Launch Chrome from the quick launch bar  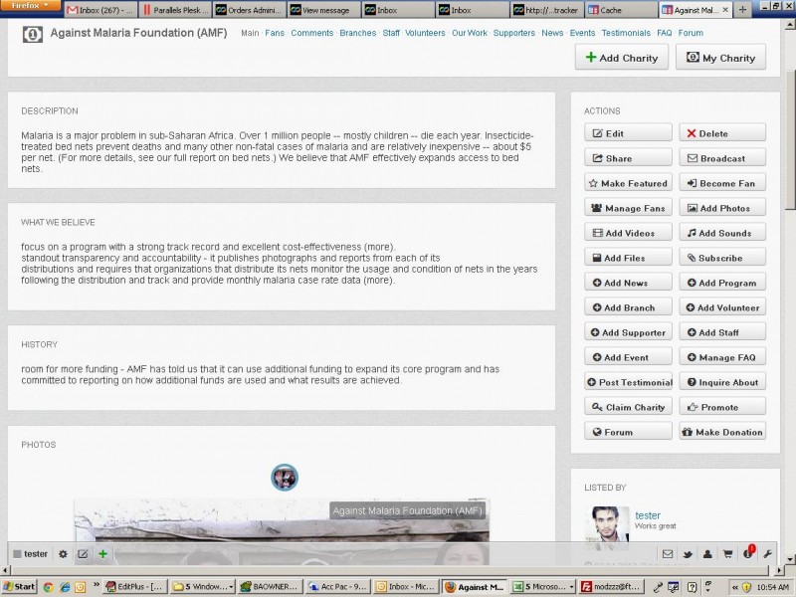point(48,587)
